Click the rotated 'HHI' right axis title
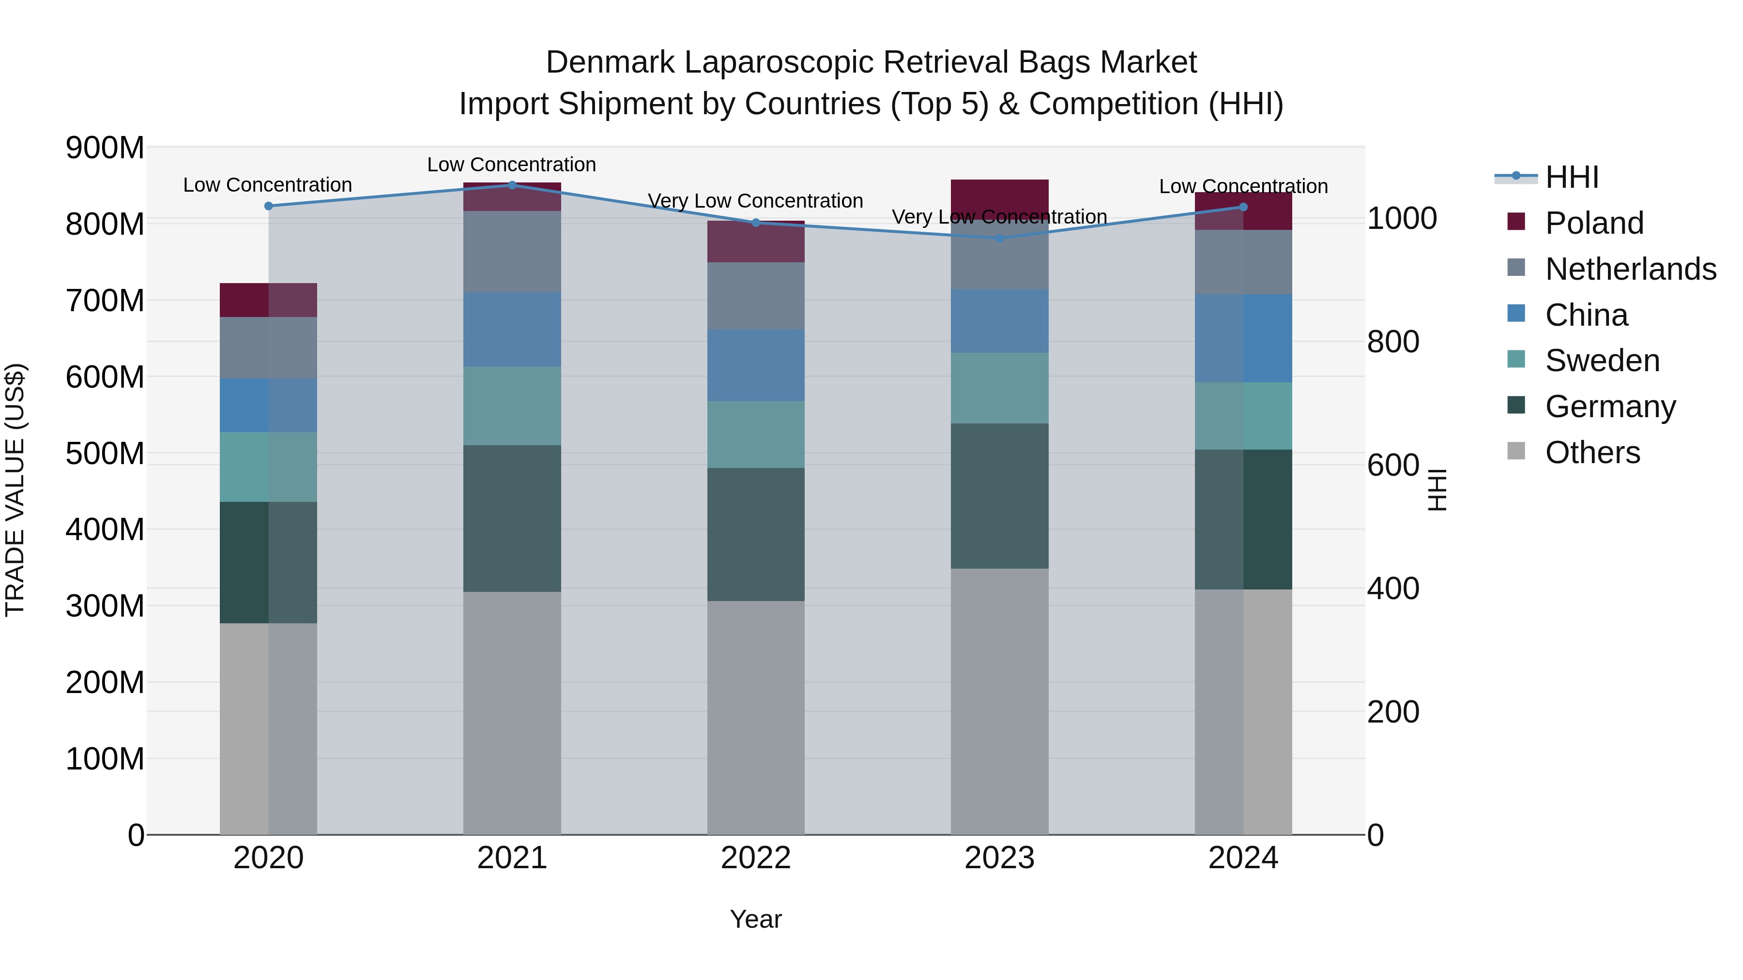The width and height of the screenshot is (1743, 980). (1437, 490)
